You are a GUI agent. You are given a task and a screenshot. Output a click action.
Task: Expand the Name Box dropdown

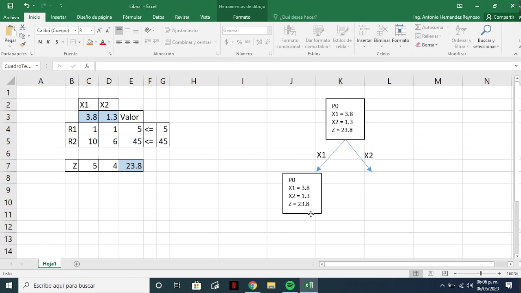pos(37,66)
